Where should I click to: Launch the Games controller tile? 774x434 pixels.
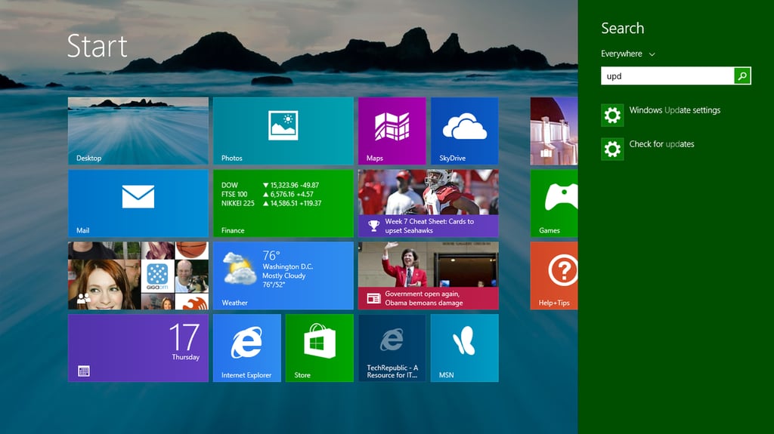click(x=554, y=203)
